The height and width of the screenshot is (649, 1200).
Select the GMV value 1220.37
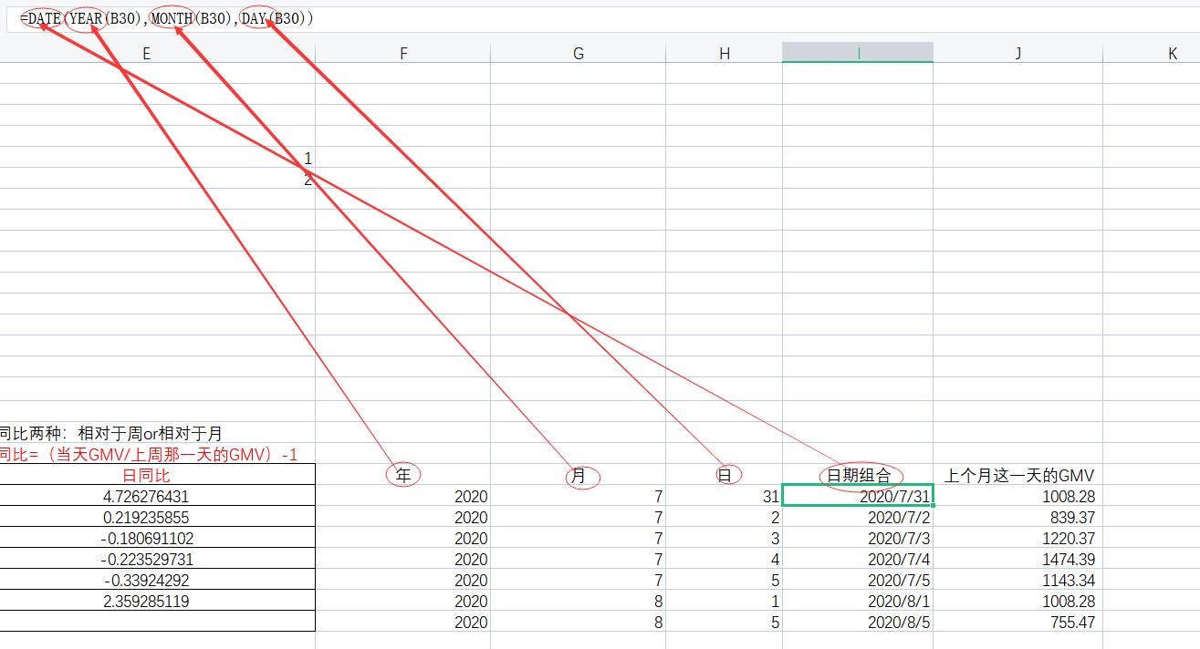coord(1018,539)
